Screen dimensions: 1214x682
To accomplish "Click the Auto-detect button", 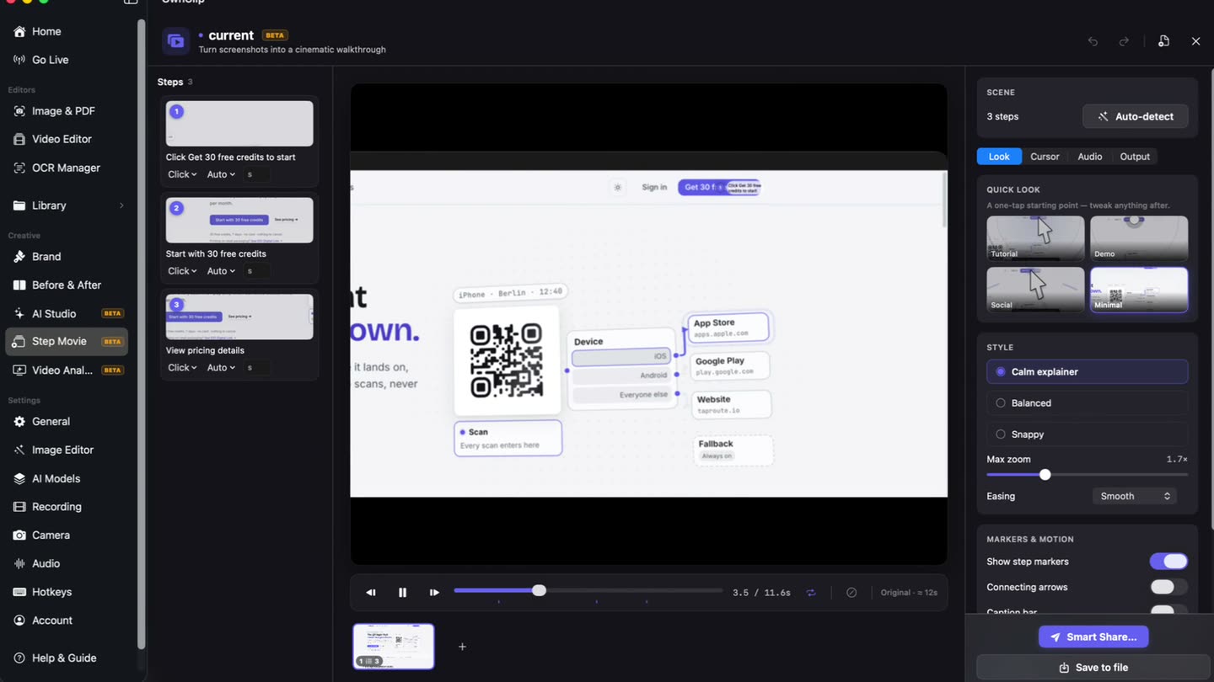I will tap(1136, 116).
